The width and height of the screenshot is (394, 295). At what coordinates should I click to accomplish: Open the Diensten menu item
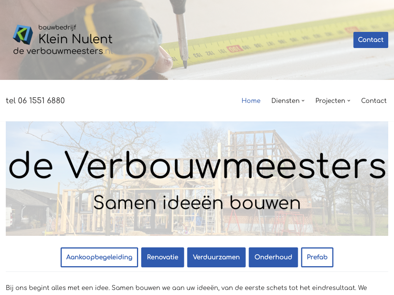click(x=285, y=101)
